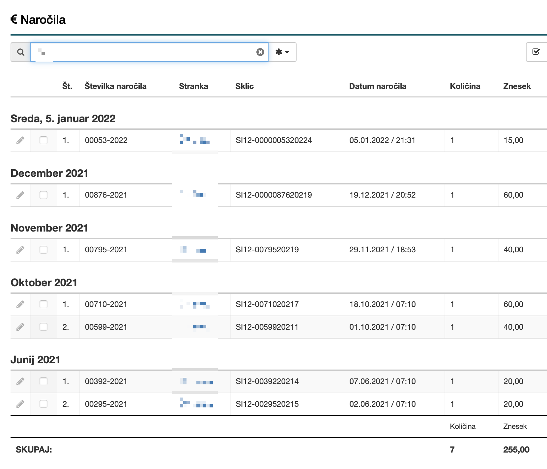Click the Sklic column header
Screen dimensions: 547x469
click(245, 86)
